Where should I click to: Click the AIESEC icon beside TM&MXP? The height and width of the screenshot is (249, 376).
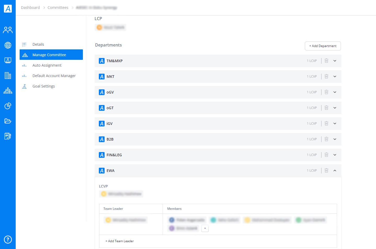point(102,61)
